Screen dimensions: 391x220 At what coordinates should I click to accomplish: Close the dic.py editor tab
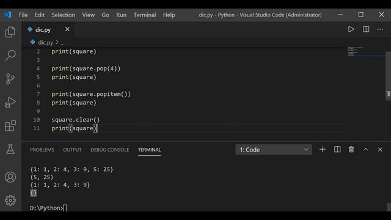[67, 29]
